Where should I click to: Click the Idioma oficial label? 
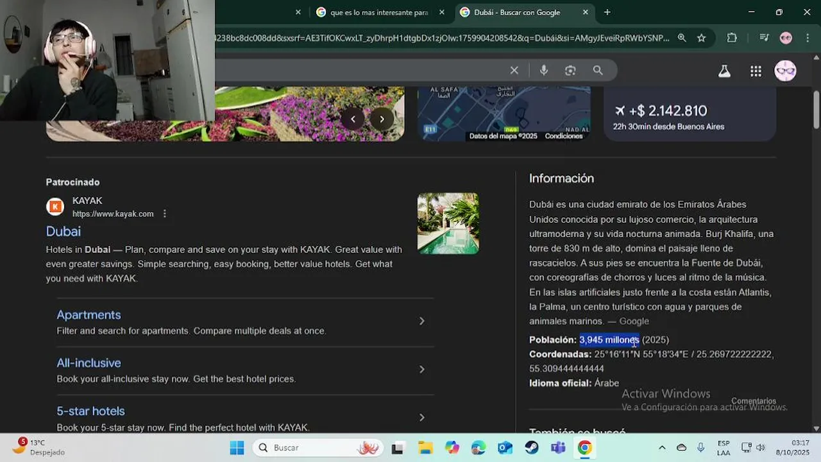click(x=561, y=383)
